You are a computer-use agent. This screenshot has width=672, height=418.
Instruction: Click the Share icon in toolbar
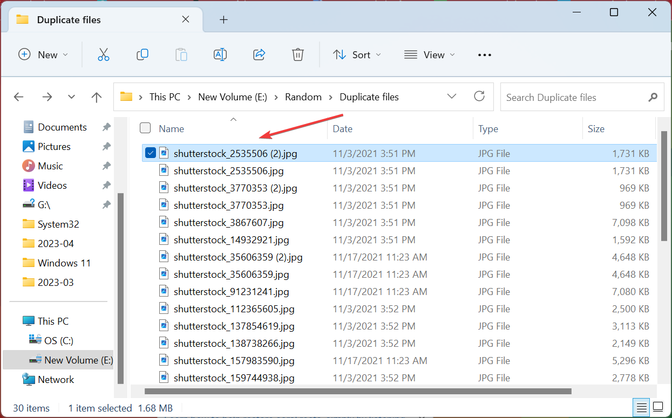pos(259,54)
